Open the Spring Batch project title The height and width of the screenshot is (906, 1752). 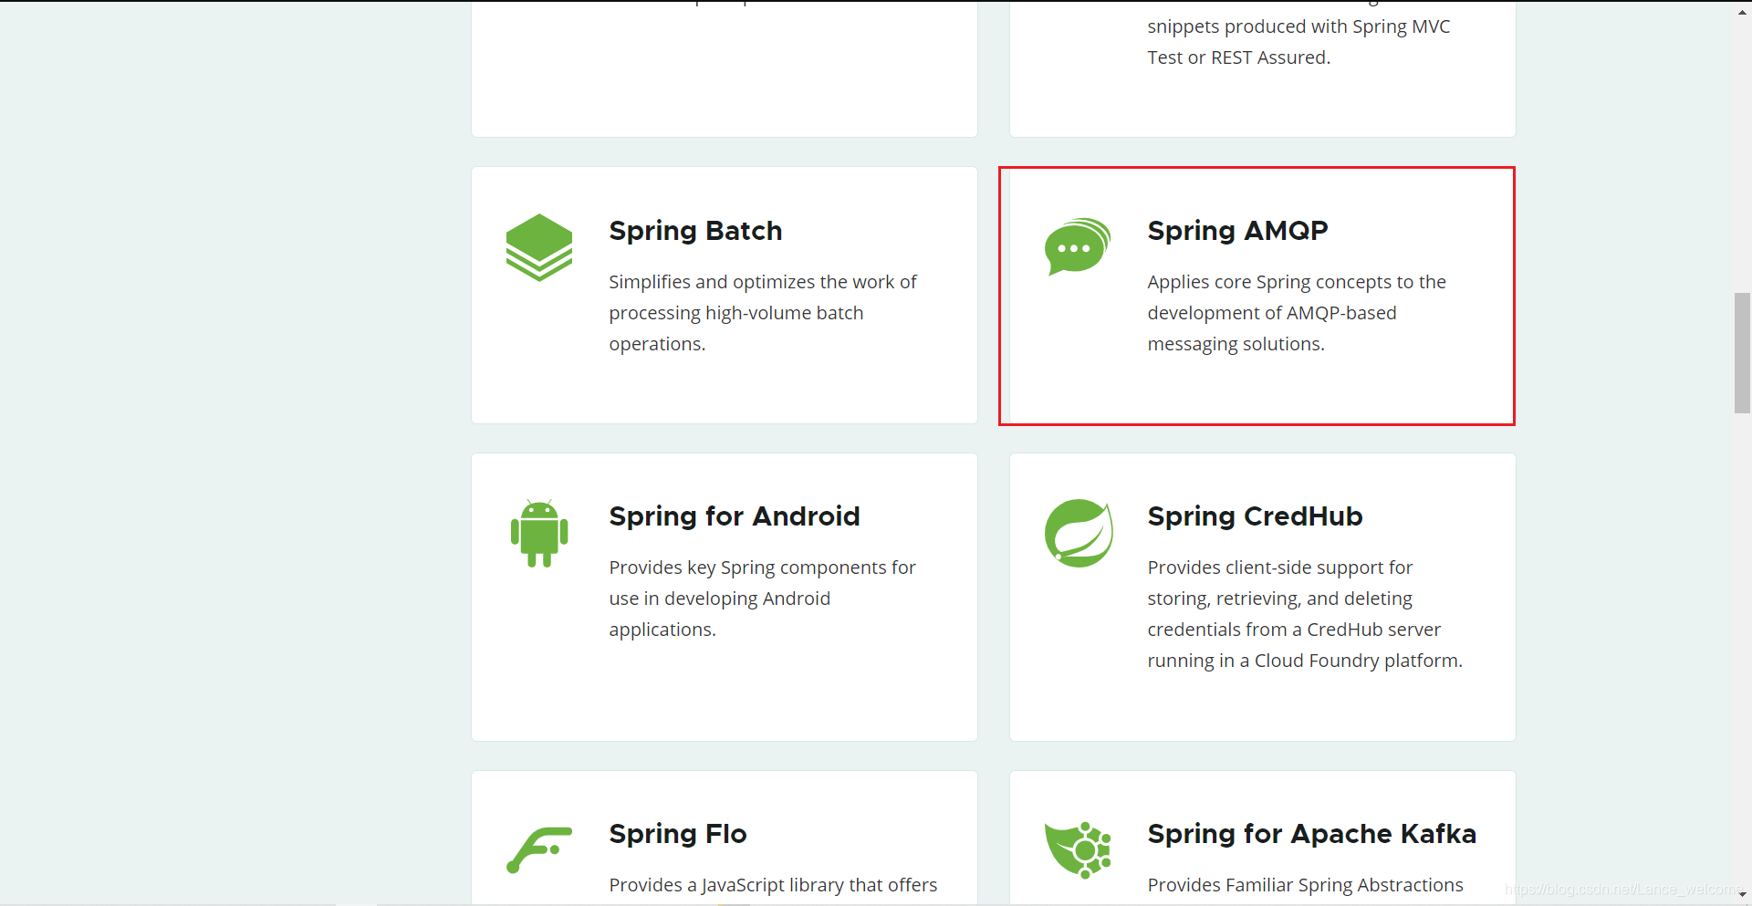(695, 231)
